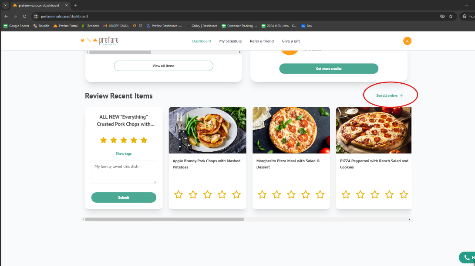Toggle the hidden-eye icon in the address bar

(442, 16)
